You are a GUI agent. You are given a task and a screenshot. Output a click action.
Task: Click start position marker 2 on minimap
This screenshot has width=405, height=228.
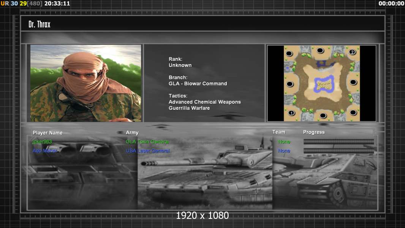[x=352, y=52]
